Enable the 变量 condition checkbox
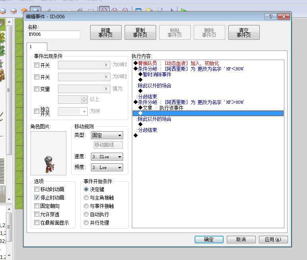 pyautogui.click(x=37, y=89)
